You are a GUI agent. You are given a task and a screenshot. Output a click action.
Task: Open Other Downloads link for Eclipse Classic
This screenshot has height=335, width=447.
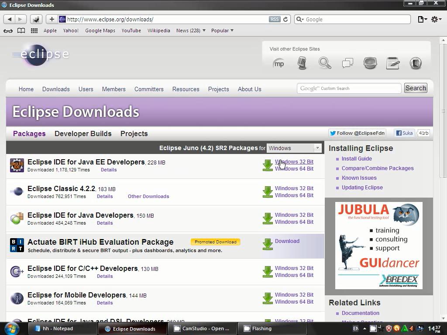tap(148, 196)
